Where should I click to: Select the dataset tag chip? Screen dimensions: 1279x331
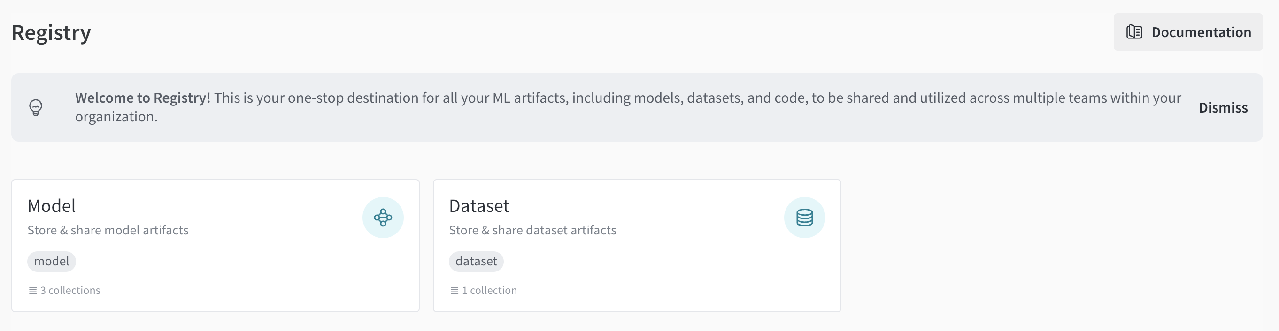[476, 261]
